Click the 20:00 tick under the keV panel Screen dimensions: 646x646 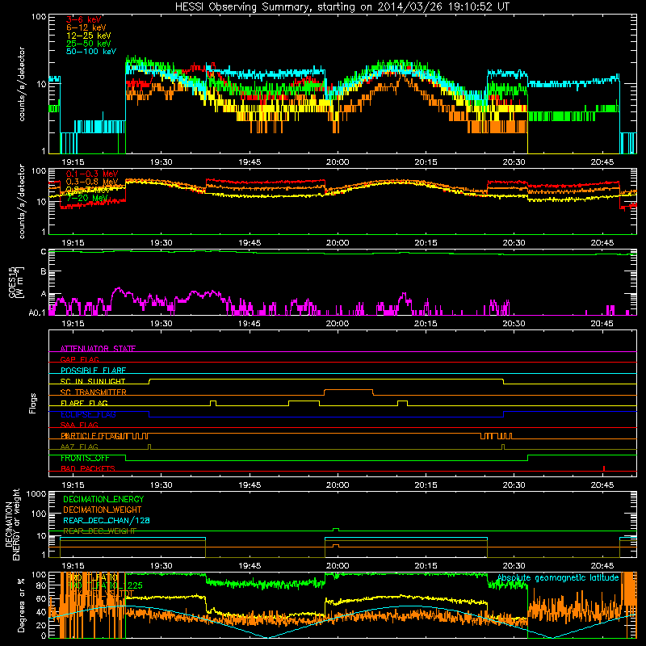click(338, 162)
